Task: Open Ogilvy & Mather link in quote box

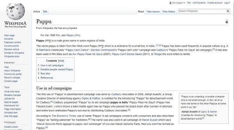Action: [x=209, y=112]
